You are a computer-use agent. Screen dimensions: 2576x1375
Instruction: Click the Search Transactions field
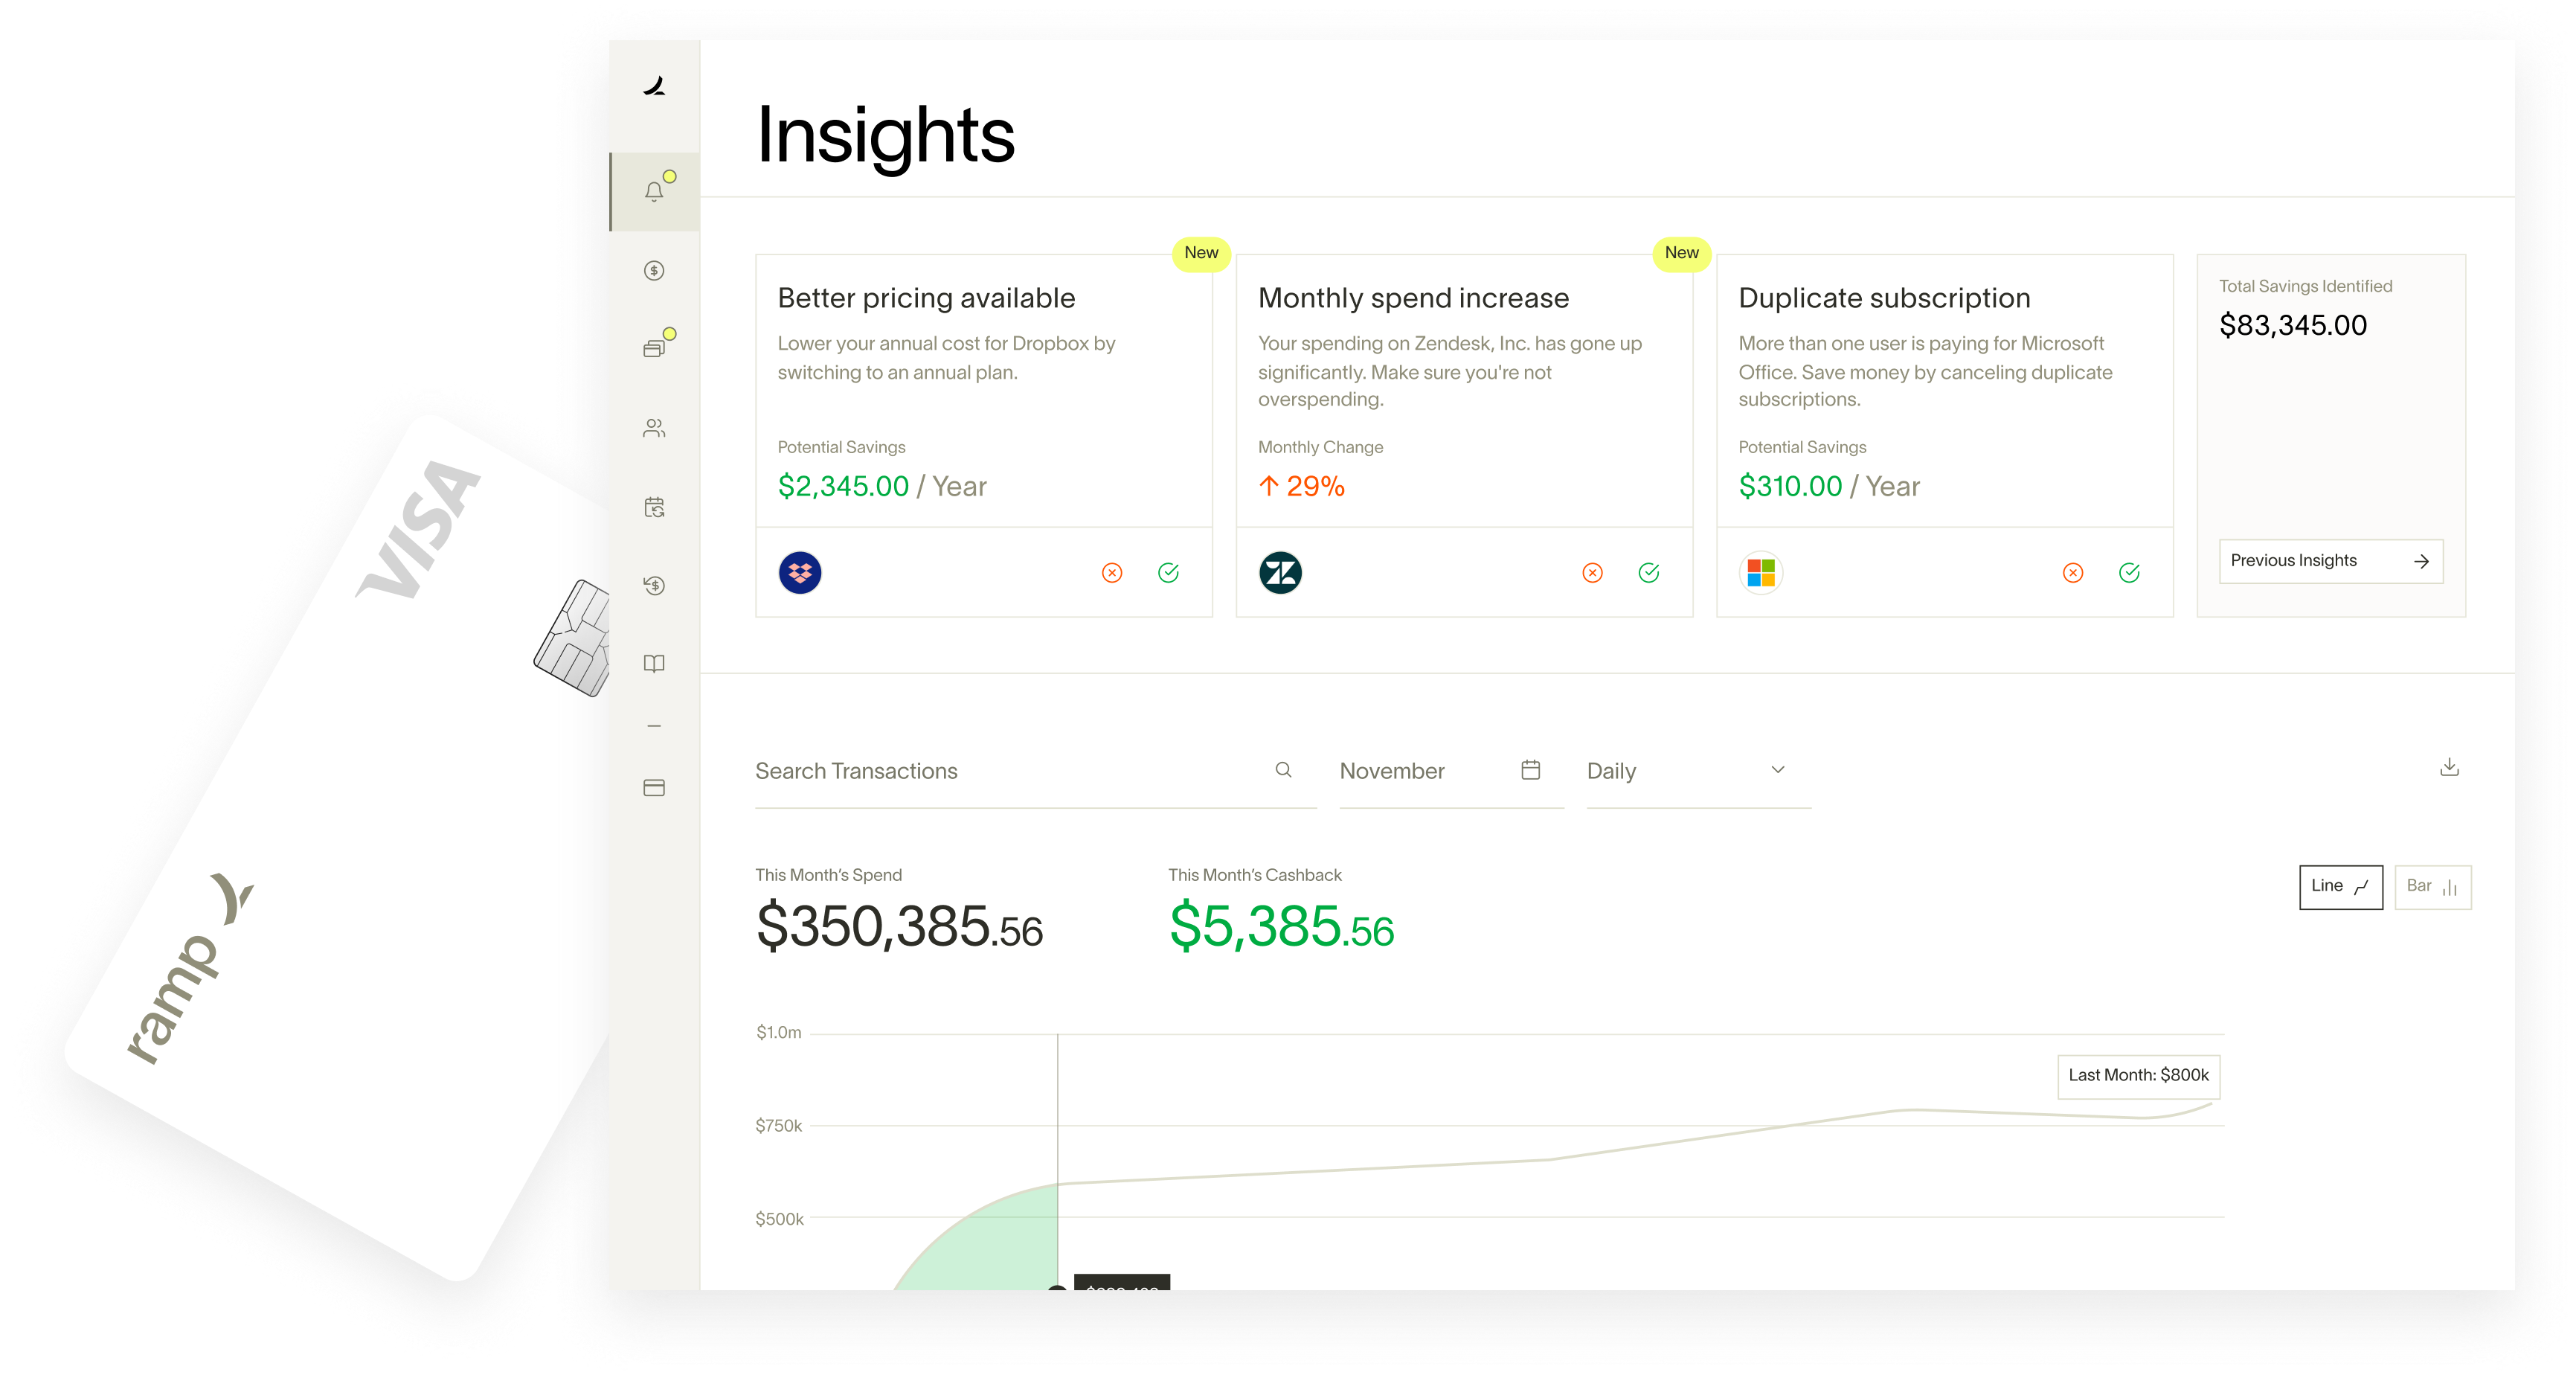[x=1035, y=771]
